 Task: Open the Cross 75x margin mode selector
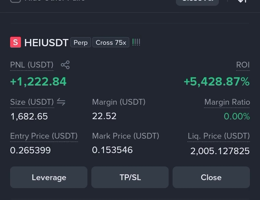click(111, 43)
